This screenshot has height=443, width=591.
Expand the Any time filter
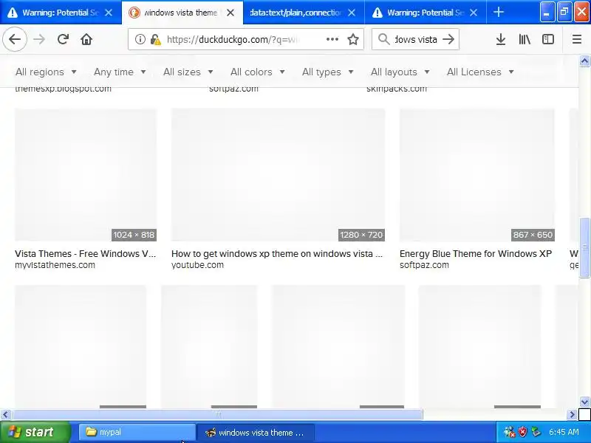tap(120, 72)
